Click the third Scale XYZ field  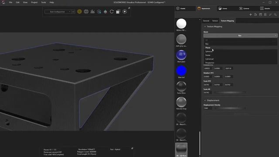[229, 85]
